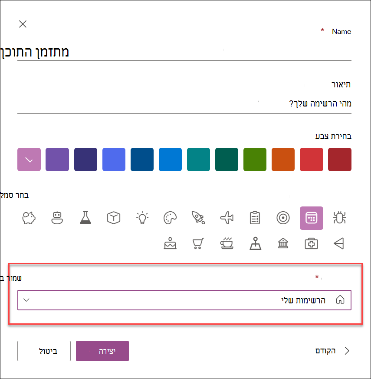Select the periwinkle blue color swatch
The image size is (371, 379).
coord(114,160)
